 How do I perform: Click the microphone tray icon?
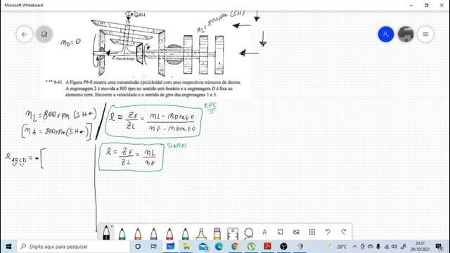378,247
